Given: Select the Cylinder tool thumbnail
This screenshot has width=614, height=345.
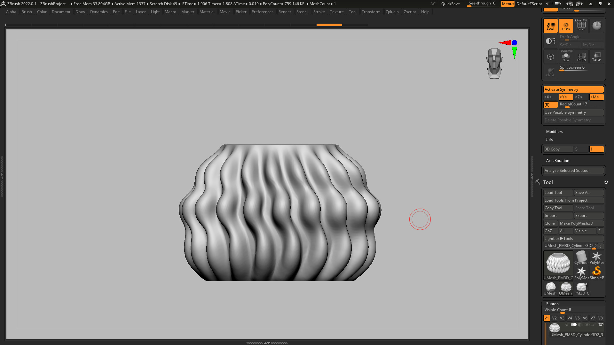Looking at the screenshot, I should 581,258.
